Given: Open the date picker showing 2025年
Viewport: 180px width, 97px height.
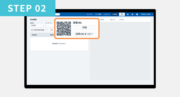Looking at the screenshot, I should click(x=38, y=30).
